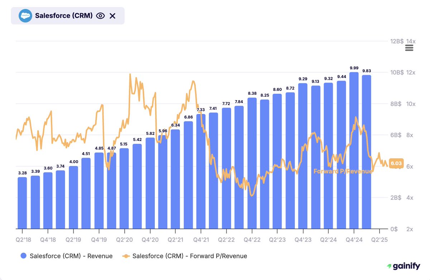Open the chart hamburger menu
The width and height of the screenshot is (430, 280).
409,48
